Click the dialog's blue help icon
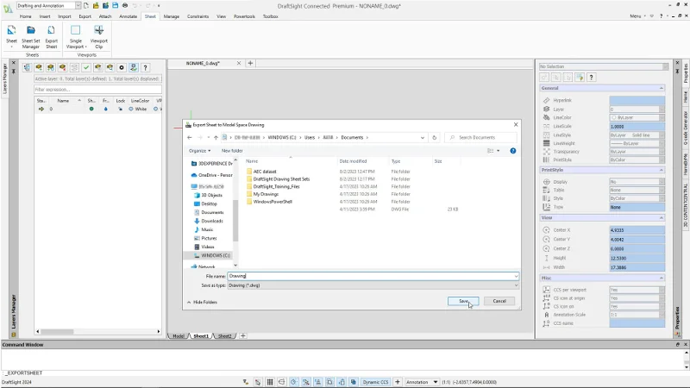Image resolution: width=690 pixels, height=388 pixels. [x=513, y=150]
